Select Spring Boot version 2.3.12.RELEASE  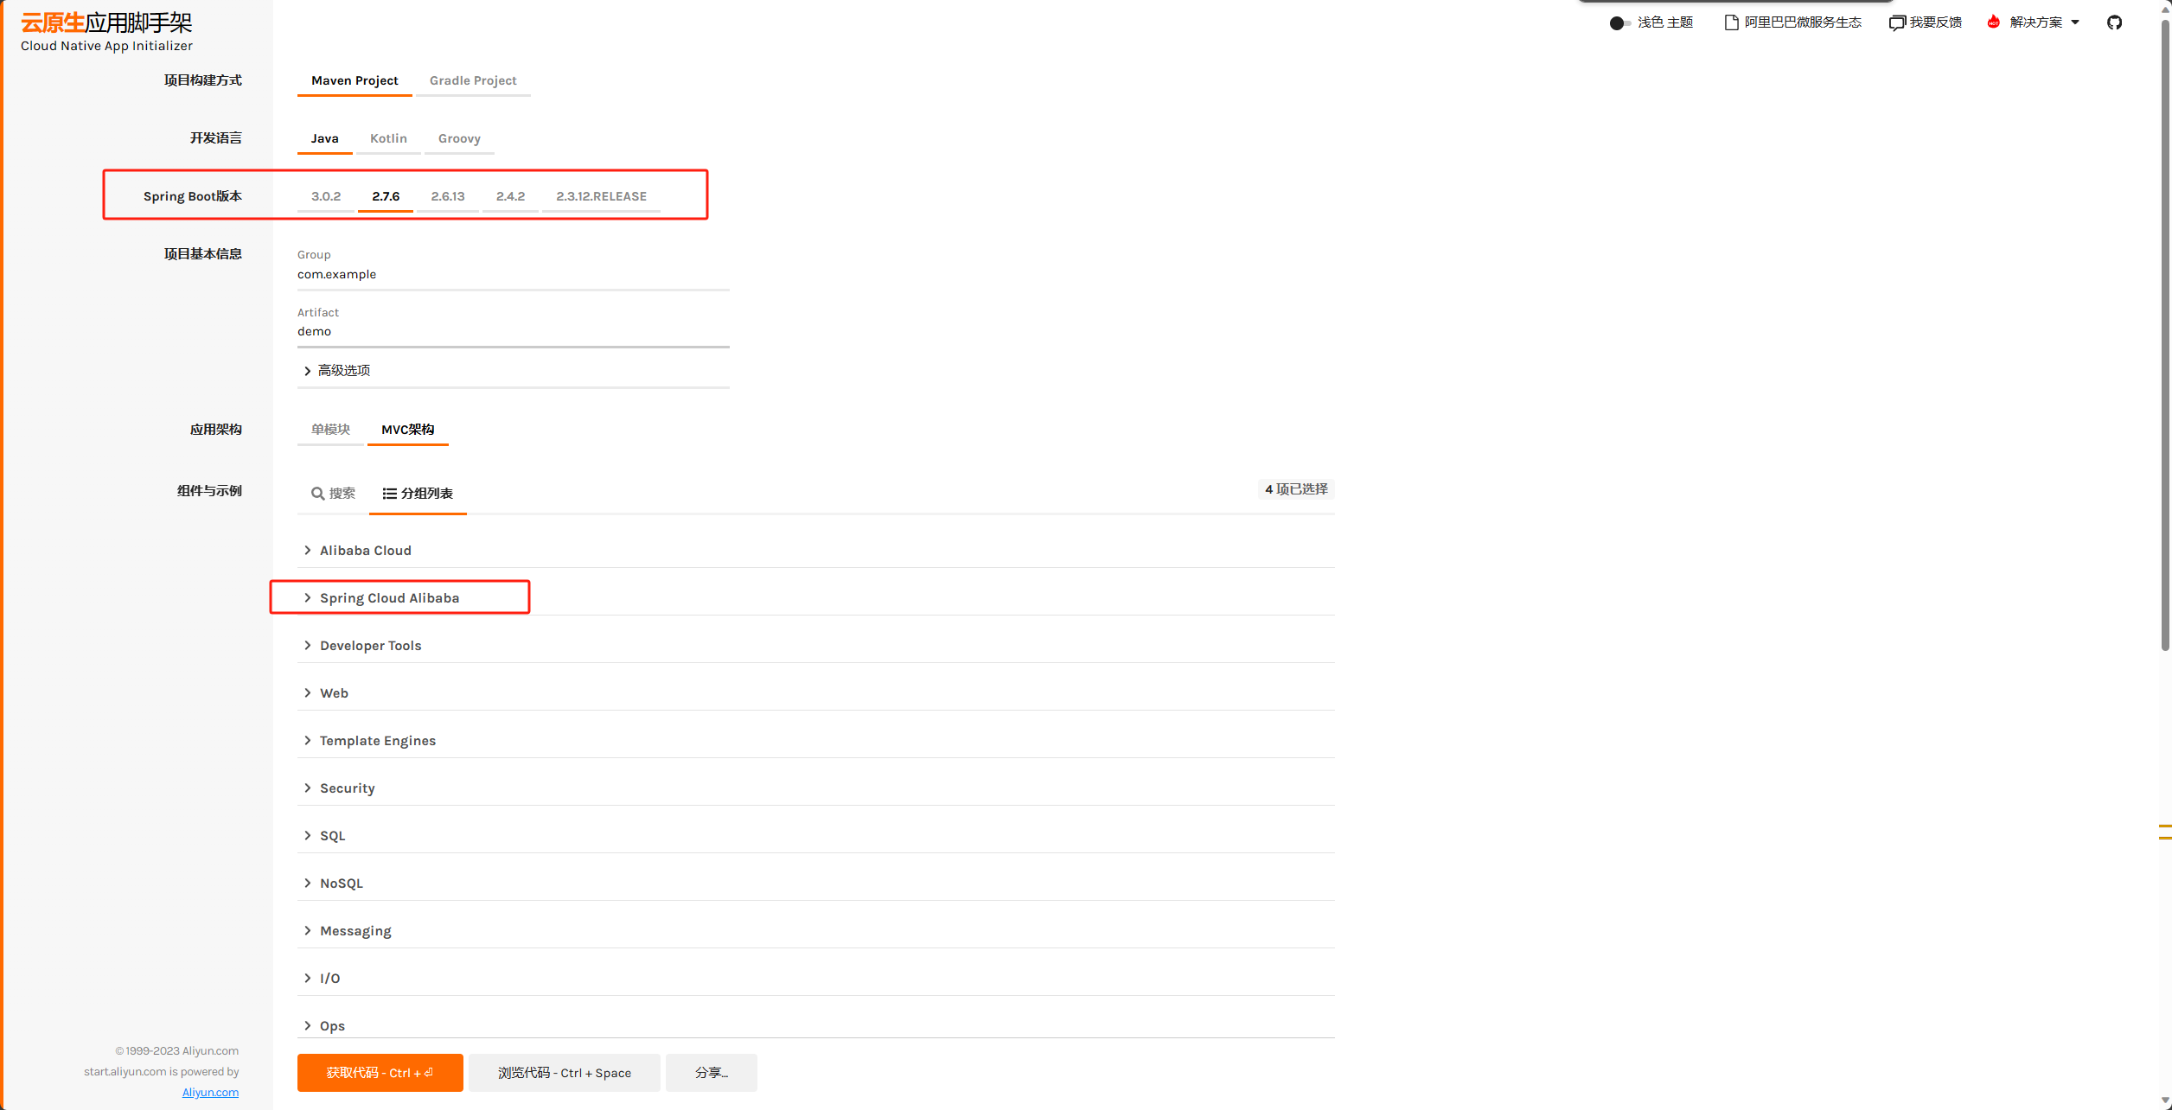(601, 196)
